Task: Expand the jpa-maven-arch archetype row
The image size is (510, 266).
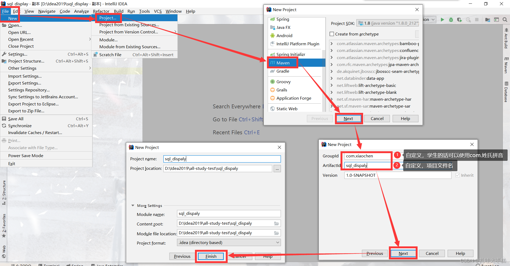Action: (x=331, y=64)
